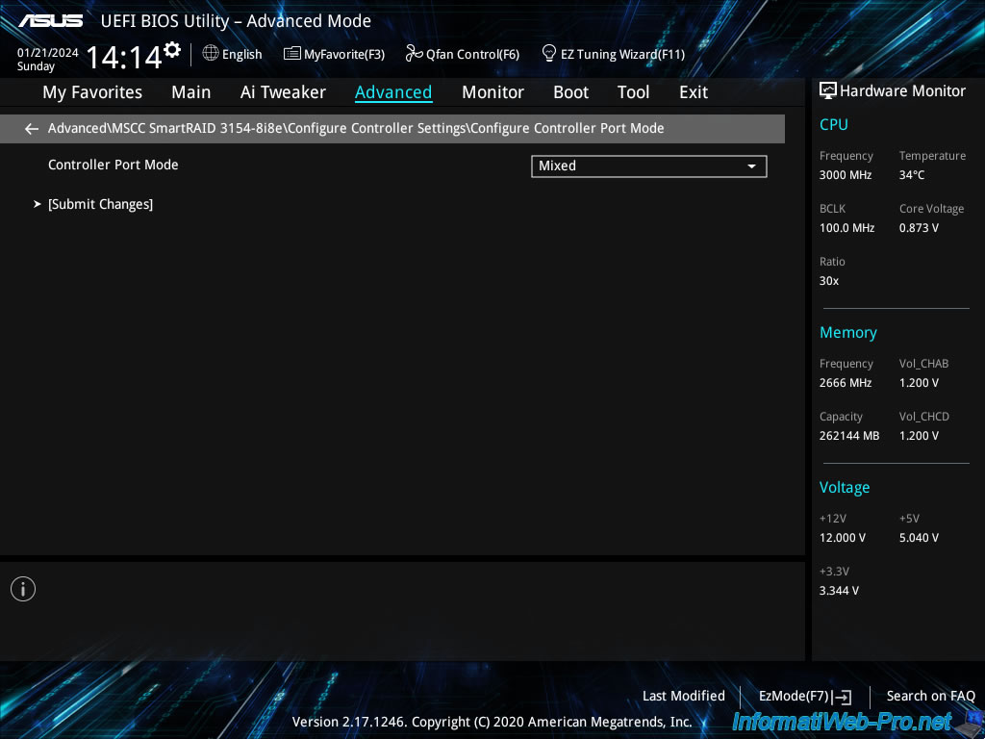Open Qfan Control(F6)
This screenshot has width=985, height=739.
coord(463,55)
